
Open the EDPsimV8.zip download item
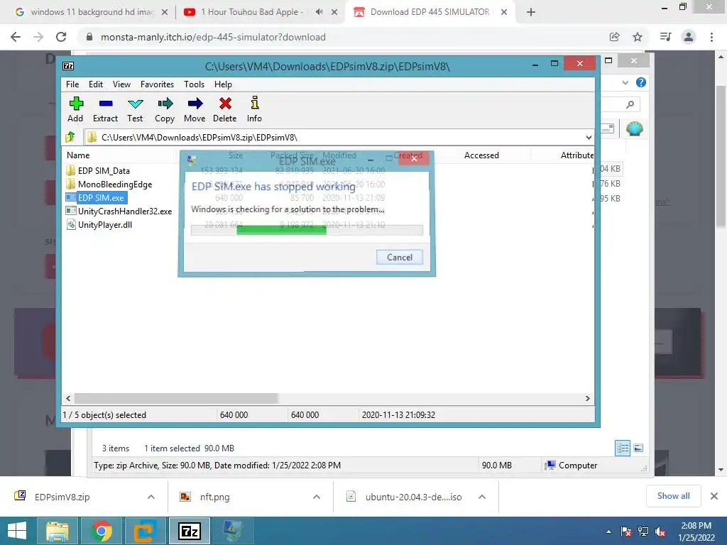pyautogui.click(x=62, y=497)
